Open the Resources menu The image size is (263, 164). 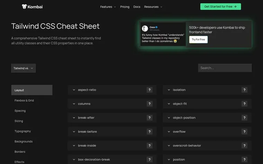point(153,7)
